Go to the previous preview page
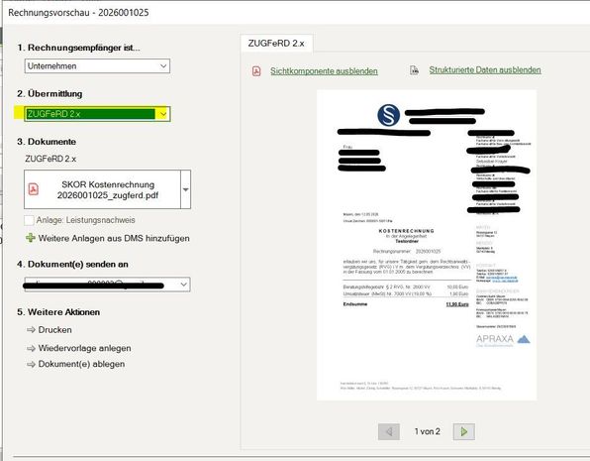The width and height of the screenshot is (590, 461). [389, 431]
